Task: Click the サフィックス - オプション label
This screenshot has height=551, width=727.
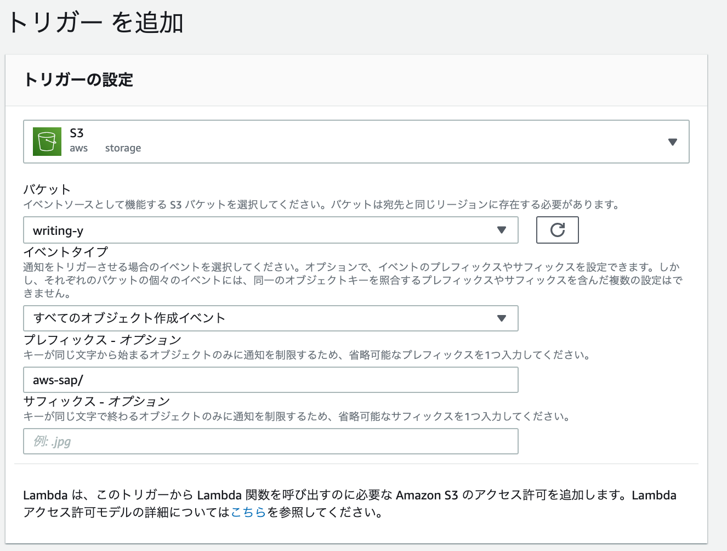Action: click(96, 401)
